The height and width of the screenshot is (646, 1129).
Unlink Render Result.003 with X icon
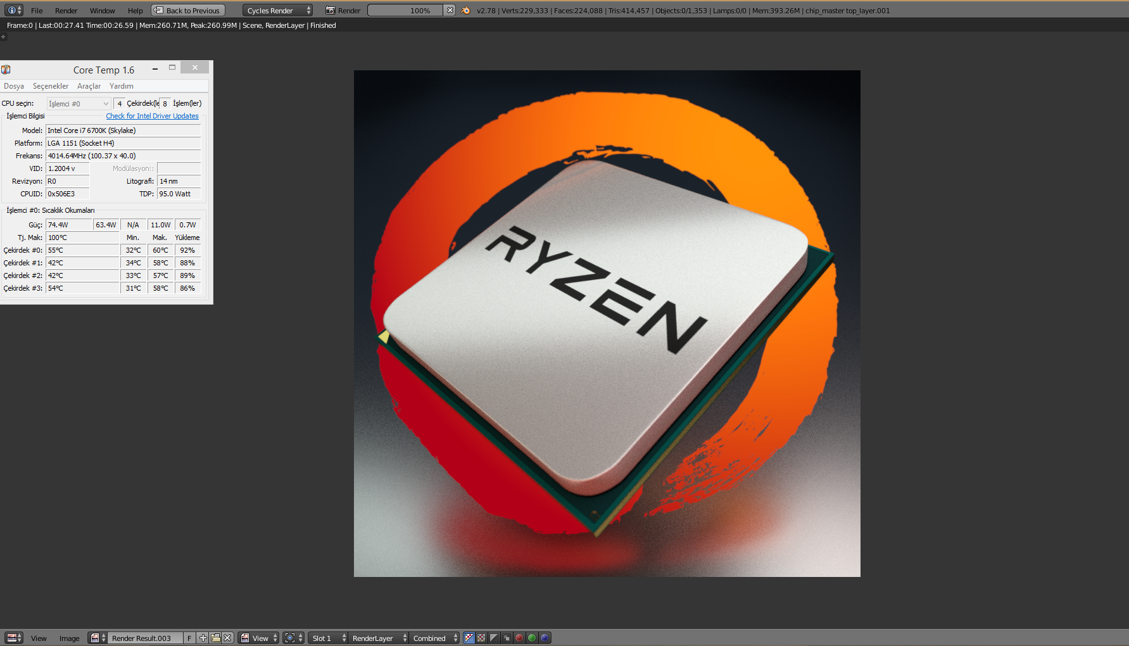point(227,638)
